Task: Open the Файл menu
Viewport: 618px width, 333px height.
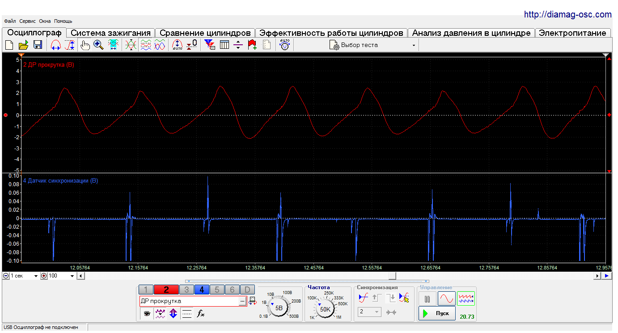Action: (x=10, y=21)
